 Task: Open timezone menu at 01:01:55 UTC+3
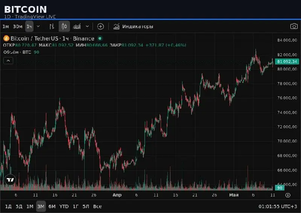click(x=278, y=207)
